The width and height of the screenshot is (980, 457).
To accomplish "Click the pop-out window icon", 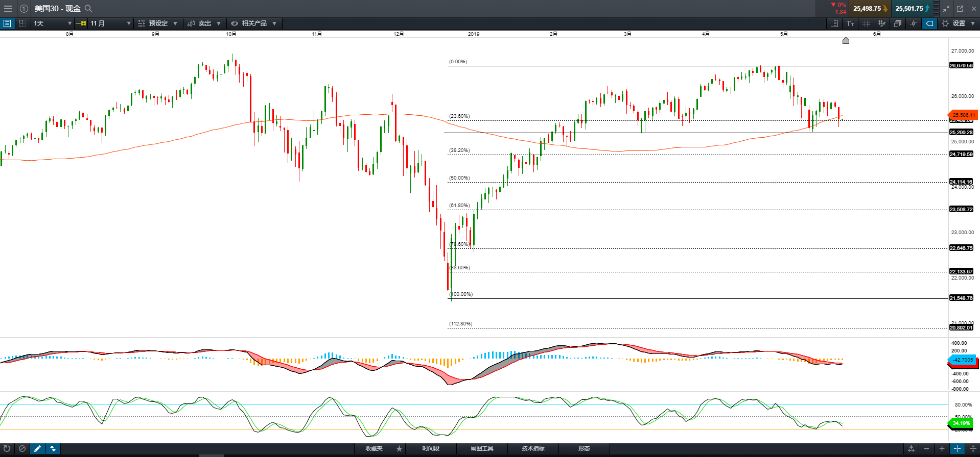I will point(960,9).
